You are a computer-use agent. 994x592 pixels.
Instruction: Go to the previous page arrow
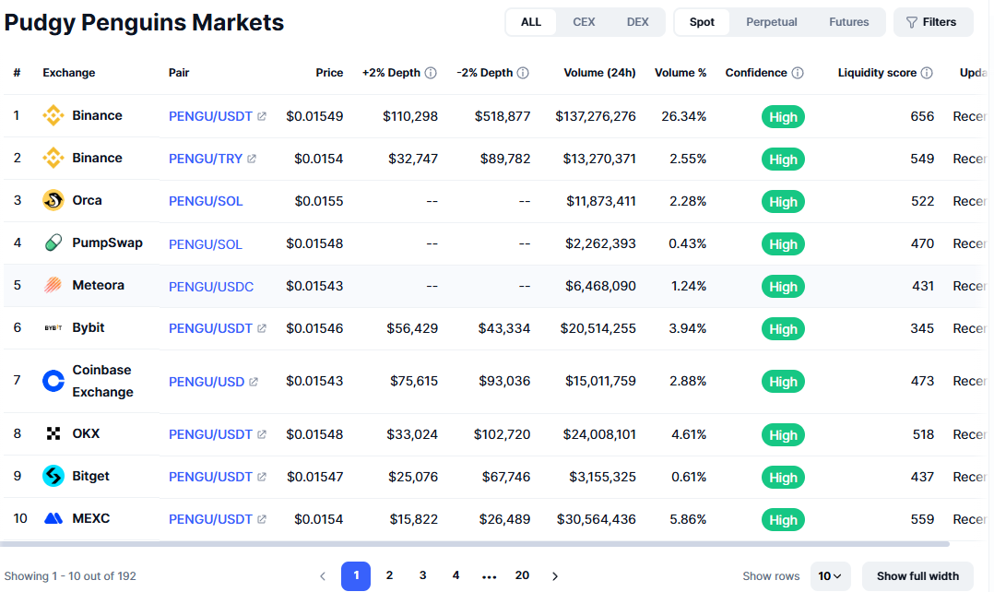(323, 576)
